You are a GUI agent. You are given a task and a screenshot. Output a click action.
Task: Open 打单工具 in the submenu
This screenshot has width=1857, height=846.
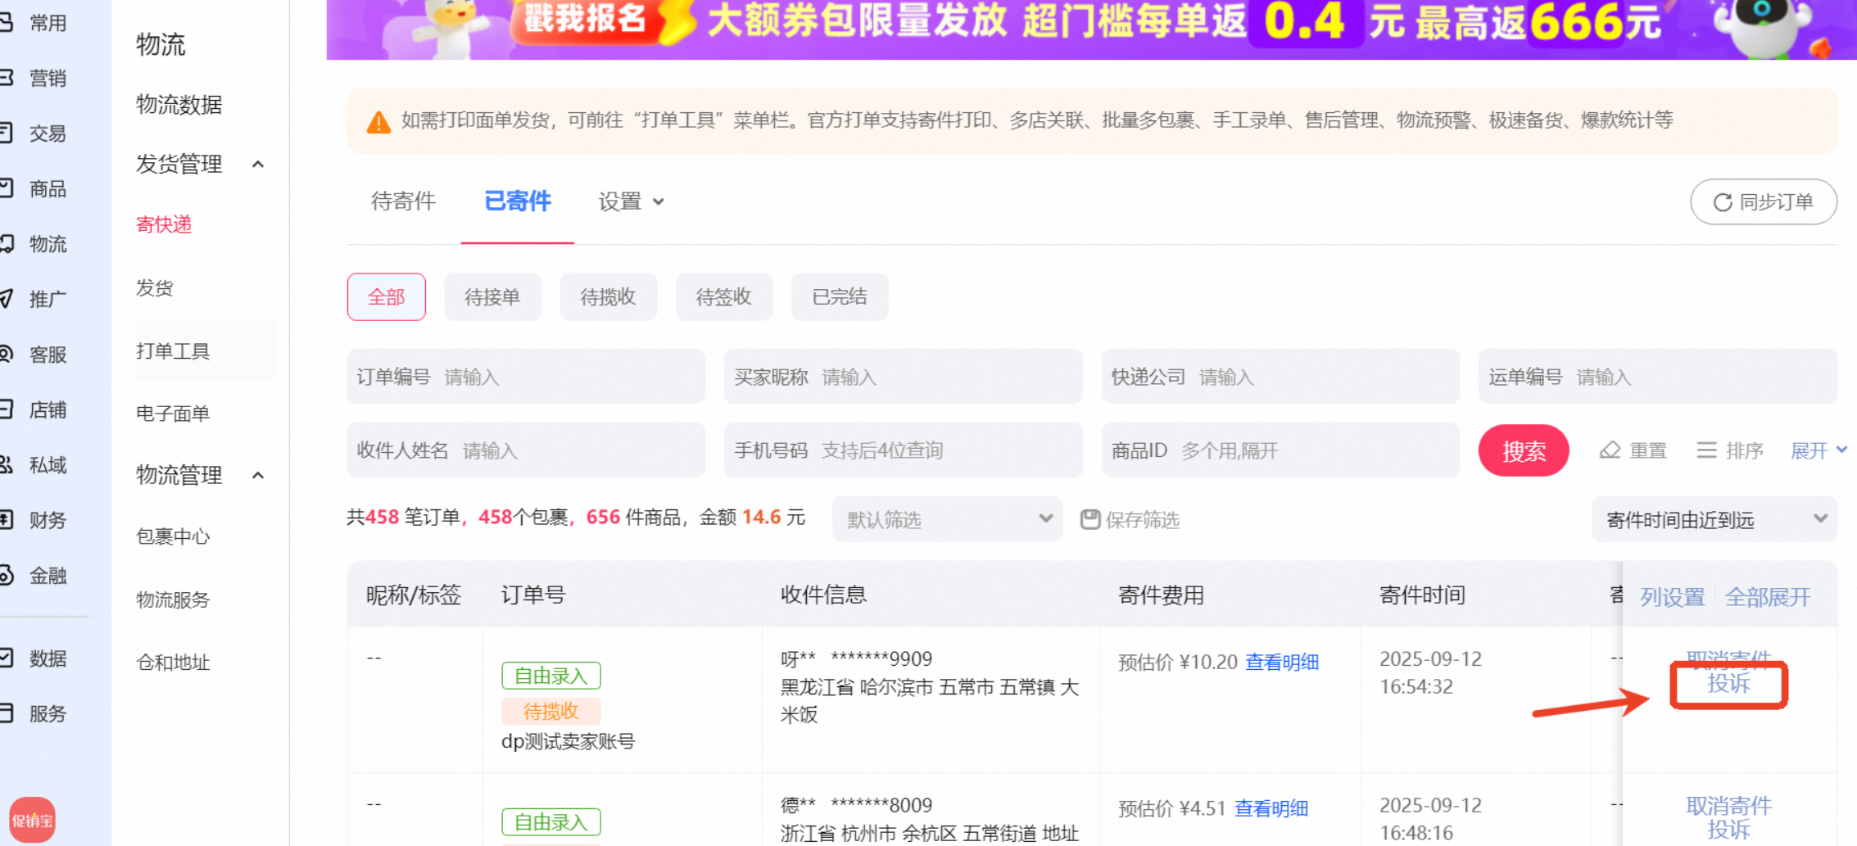tap(173, 351)
